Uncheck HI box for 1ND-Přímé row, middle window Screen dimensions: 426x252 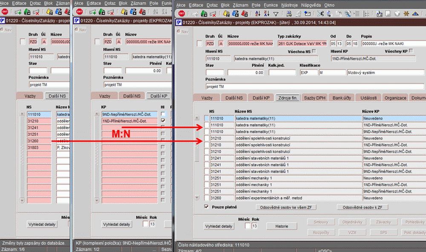(x=163, y=120)
